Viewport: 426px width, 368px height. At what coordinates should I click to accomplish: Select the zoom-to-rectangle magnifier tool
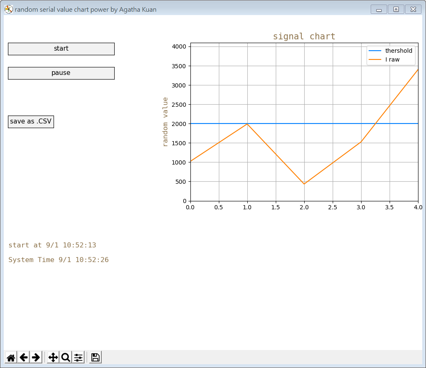(65, 357)
